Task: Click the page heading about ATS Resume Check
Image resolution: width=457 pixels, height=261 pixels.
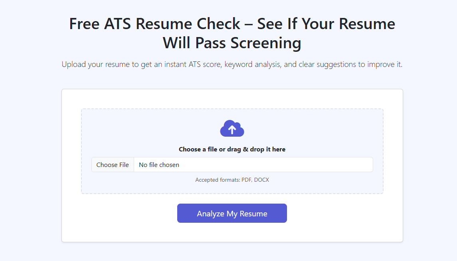Action: click(x=232, y=33)
